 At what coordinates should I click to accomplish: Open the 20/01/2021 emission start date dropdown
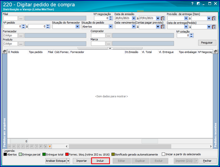(134, 18)
